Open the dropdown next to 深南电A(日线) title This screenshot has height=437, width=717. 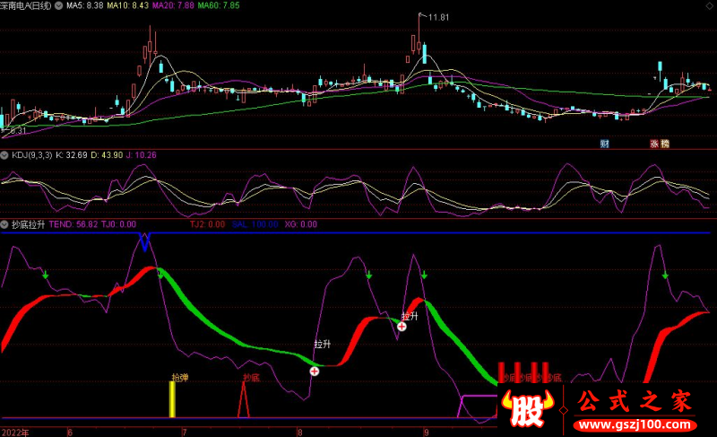coord(59,6)
